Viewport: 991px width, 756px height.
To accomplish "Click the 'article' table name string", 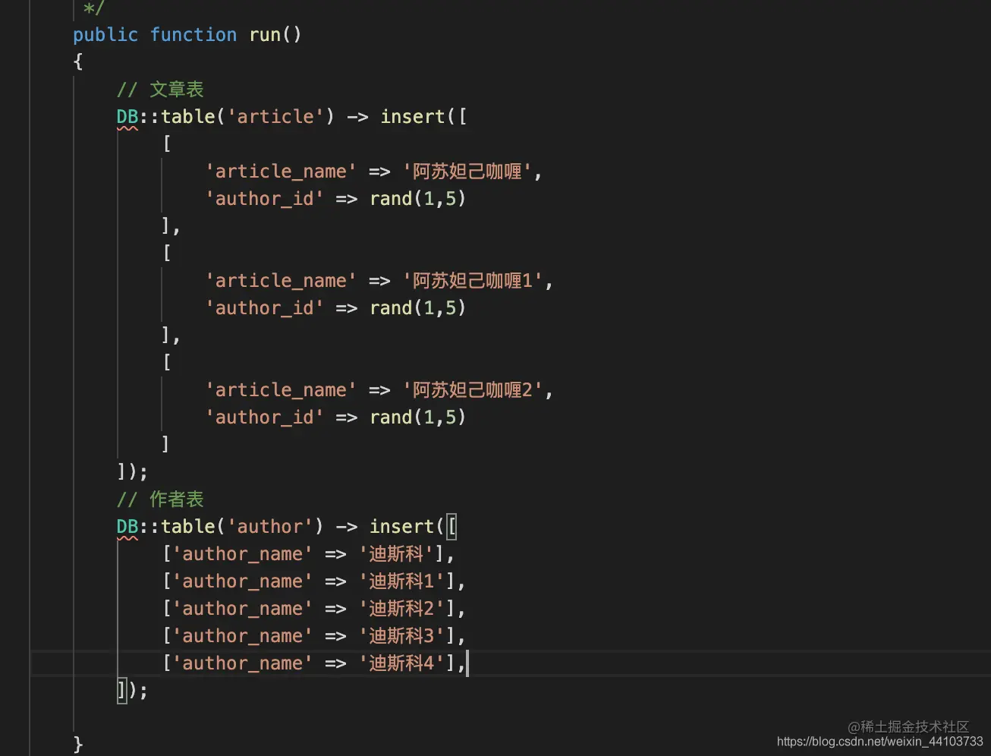I will [275, 117].
